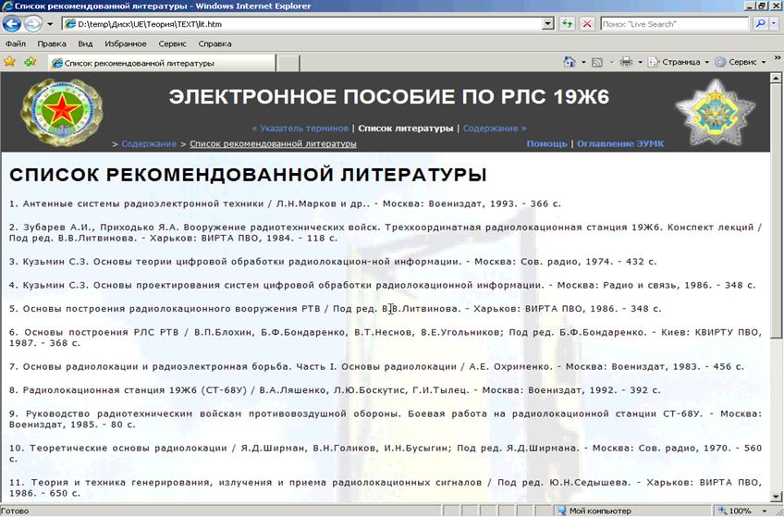Open the Справка menu

pyautogui.click(x=214, y=43)
